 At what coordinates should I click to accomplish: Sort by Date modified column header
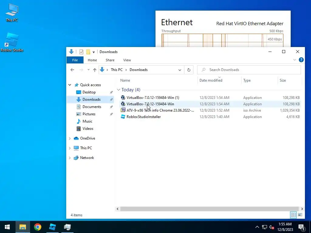(x=211, y=80)
